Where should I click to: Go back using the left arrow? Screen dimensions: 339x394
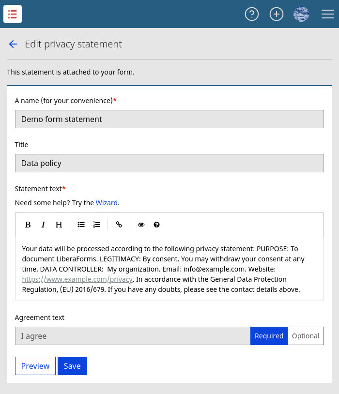coord(13,44)
